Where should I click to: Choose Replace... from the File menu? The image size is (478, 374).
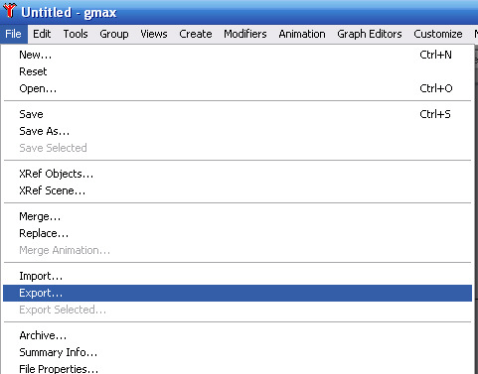pos(238,233)
